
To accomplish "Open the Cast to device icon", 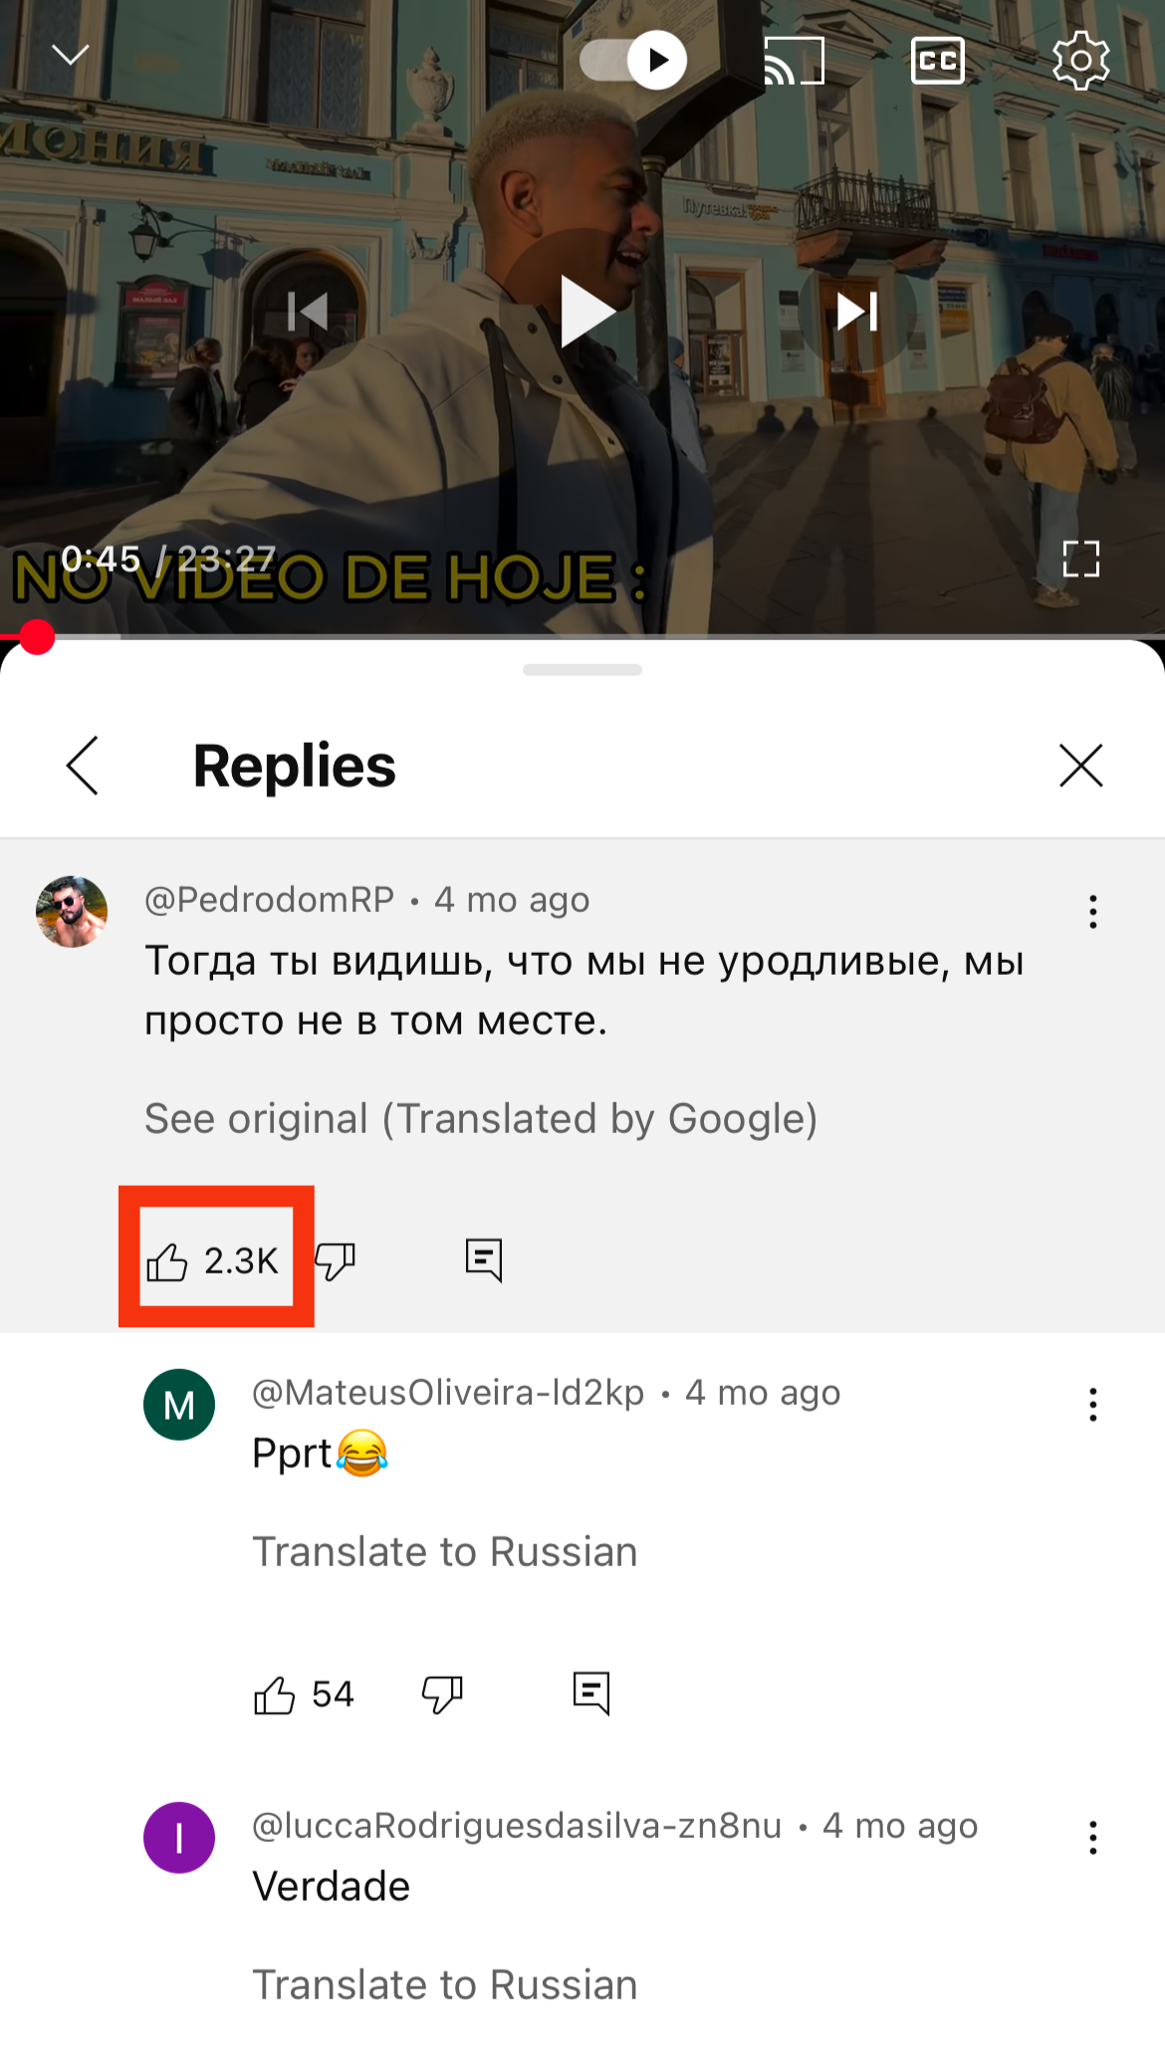I will click(x=794, y=61).
